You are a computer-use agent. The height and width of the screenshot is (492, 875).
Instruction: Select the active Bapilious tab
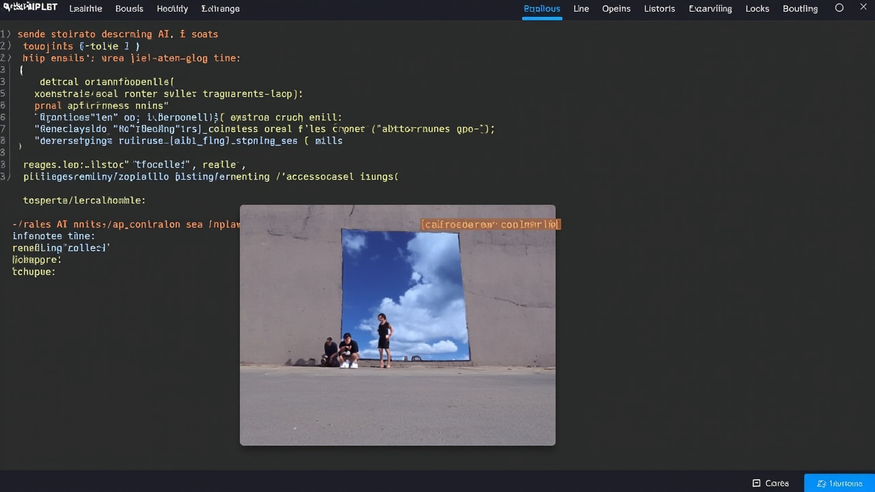tap(542, 9)
